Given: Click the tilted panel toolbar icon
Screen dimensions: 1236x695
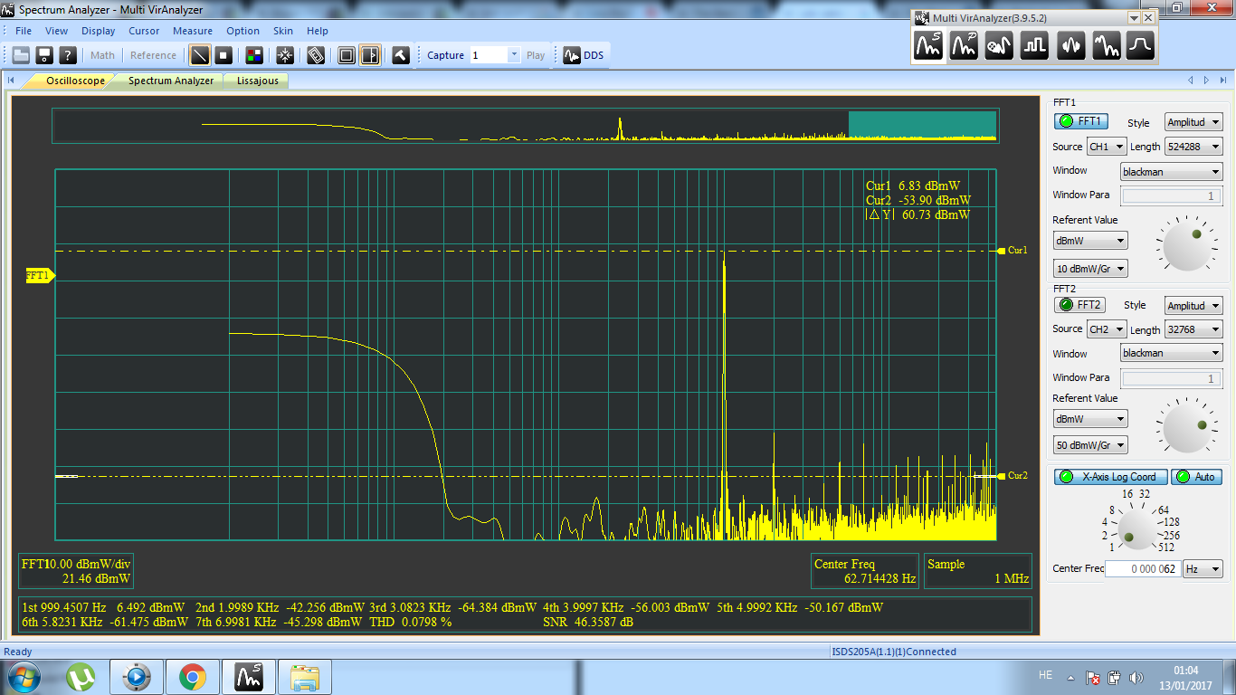Looking at the screenshot, I should click(316, 55).
